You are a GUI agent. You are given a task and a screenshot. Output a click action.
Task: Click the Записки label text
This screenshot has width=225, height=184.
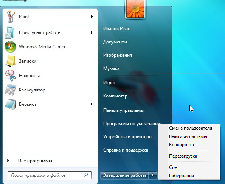[x=28, y=61]
